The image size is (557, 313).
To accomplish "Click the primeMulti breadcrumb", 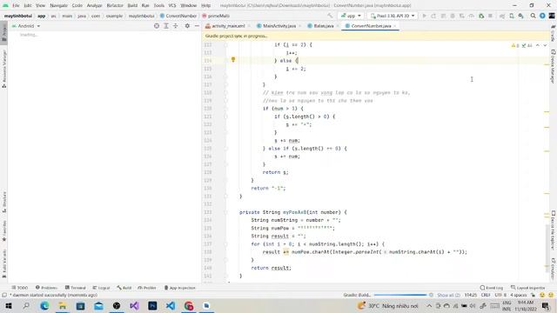I will click(216, 16).
